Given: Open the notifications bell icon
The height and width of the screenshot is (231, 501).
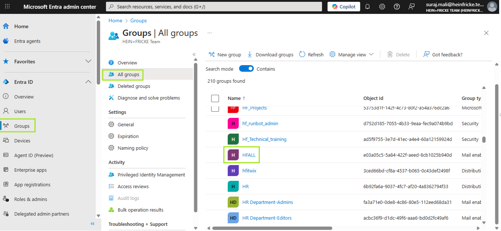Looking at the screenshot, I should point(368,7).
